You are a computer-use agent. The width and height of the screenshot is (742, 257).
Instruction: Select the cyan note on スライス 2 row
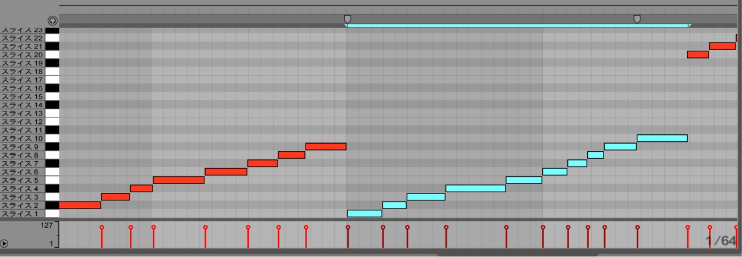(394, 205)
